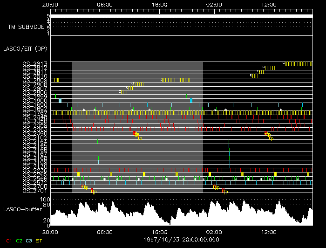Click the LASCO-buffer label
Image resolution: width=326 pixels, height=248 pixels.
23,209
